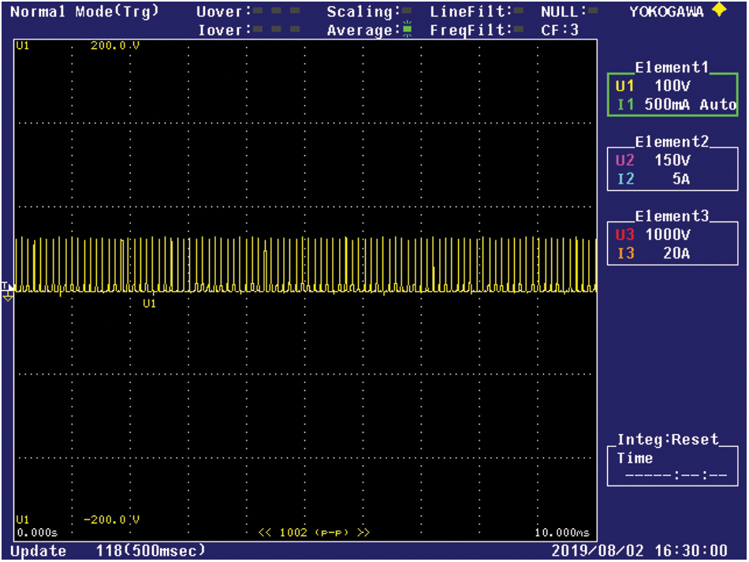Image resolution: width=749 pixels, height=562 pixels.
Task: Click the 1002 (P-P) data points indicator
Action: [x=315, y=532]
